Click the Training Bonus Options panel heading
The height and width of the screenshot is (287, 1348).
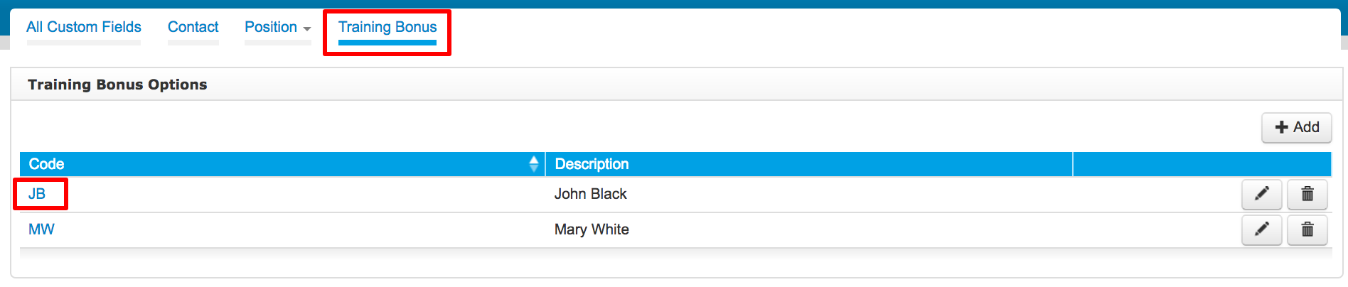tap(117, 85)
